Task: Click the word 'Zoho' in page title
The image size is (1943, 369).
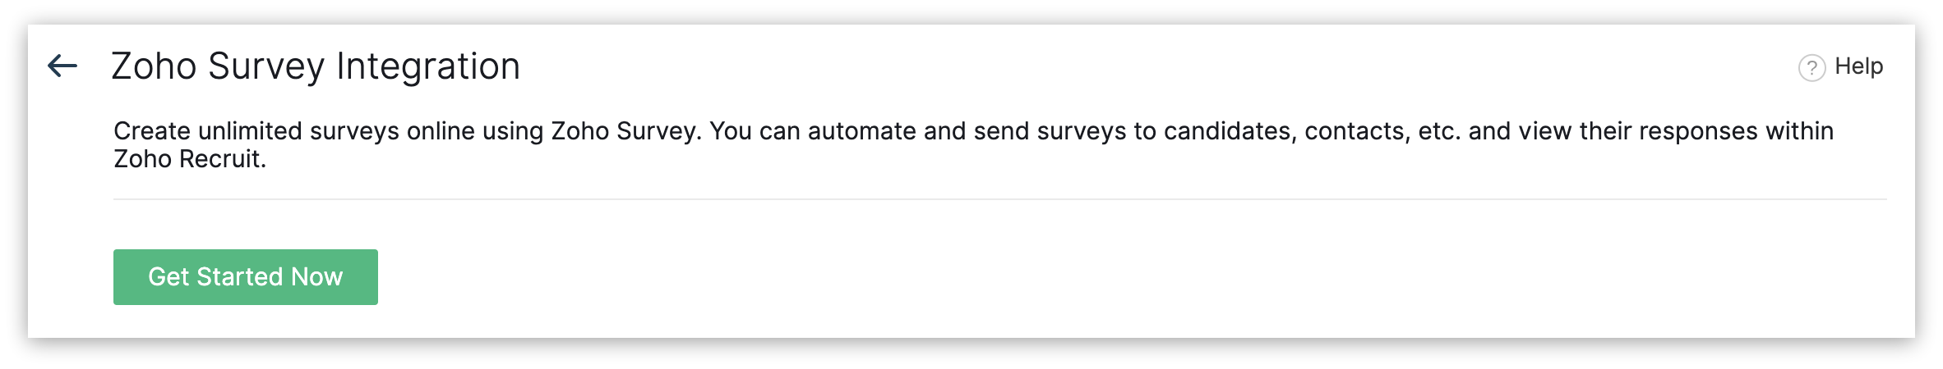Action: 153,66
